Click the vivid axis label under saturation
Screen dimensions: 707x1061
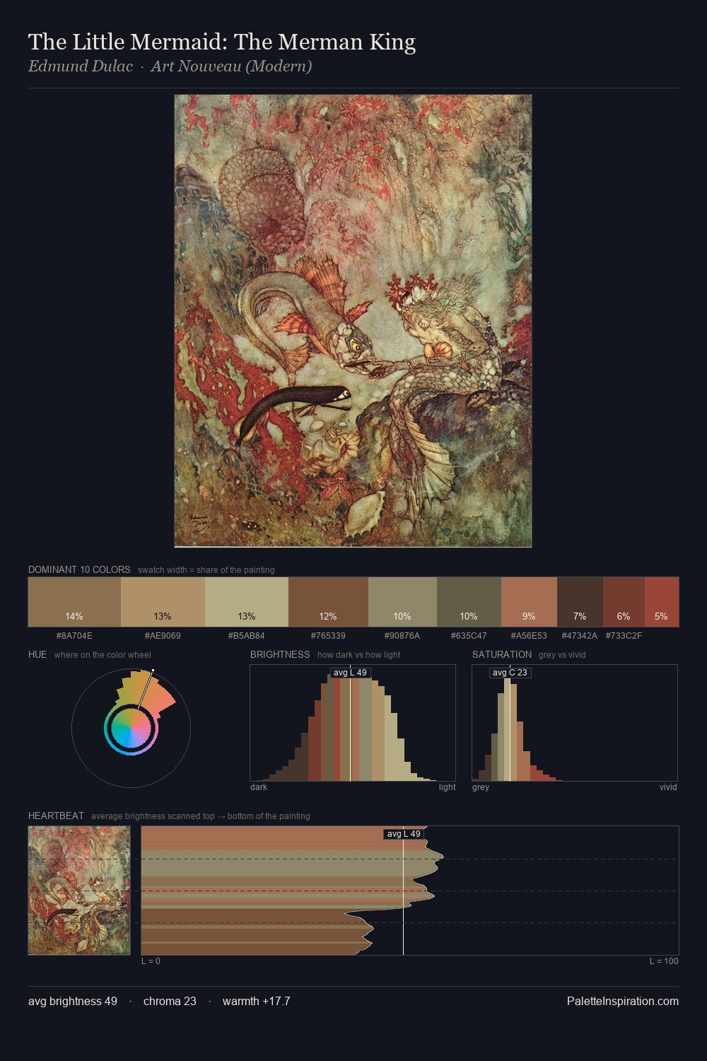668,787
